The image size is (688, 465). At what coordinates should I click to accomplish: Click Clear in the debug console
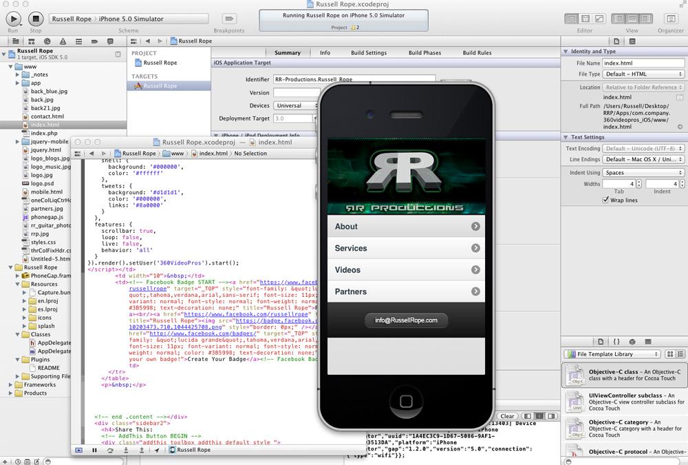tap(507, 416)
